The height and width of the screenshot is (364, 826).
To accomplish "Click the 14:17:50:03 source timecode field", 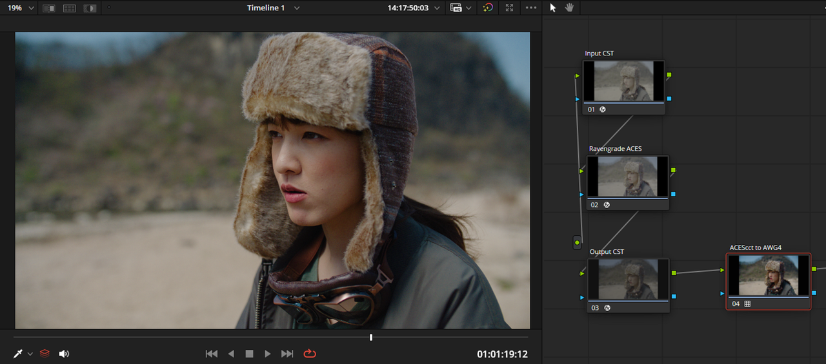I will pyautogui.click(x=408, y=8).
